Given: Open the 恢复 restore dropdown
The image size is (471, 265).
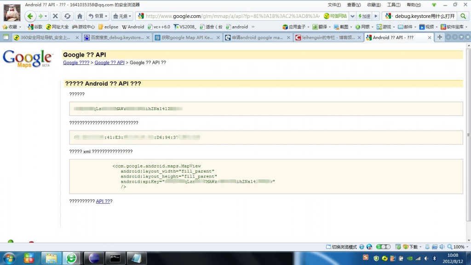Looking at the screenshot, I should click(98, 16).
